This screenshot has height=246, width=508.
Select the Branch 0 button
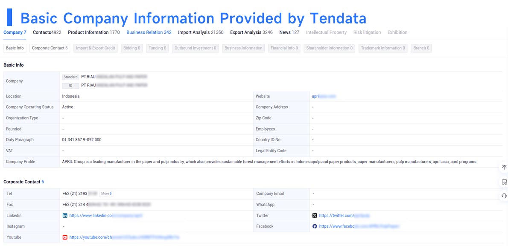click(x=421, y=48)
